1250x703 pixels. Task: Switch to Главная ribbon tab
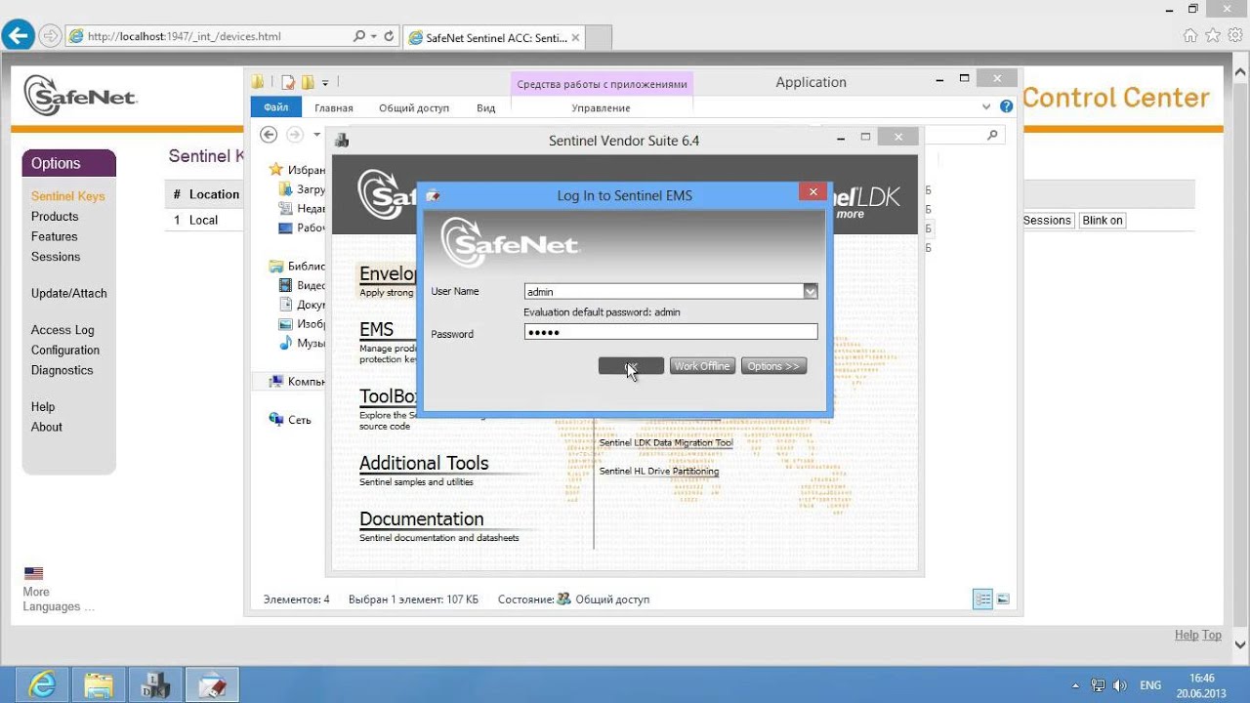click(x=334, y=107)
